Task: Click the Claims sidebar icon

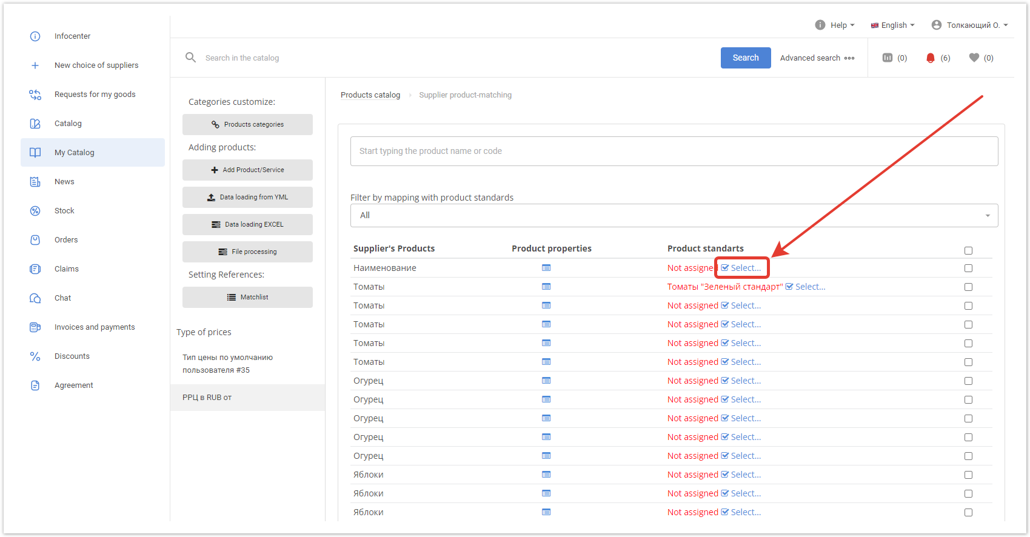Action: (35, 269)
